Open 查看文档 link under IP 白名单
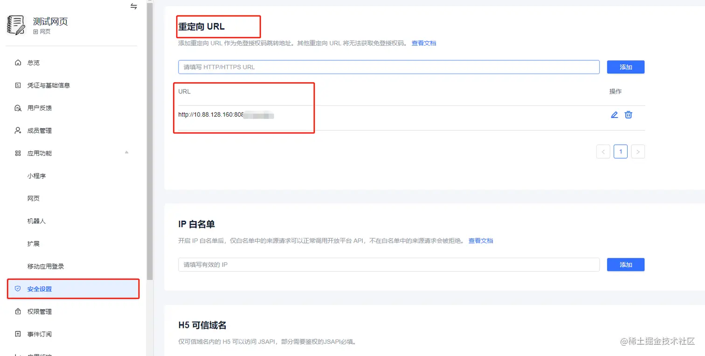The image size is (705, 356). click(x=481, y=241)
